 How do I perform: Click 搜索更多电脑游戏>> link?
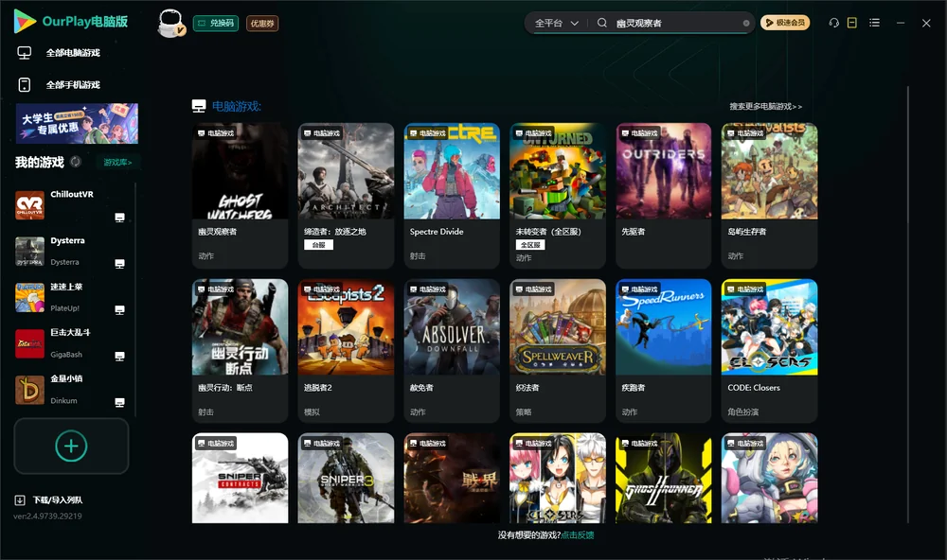pyautogui.click(x=766, y=106)
